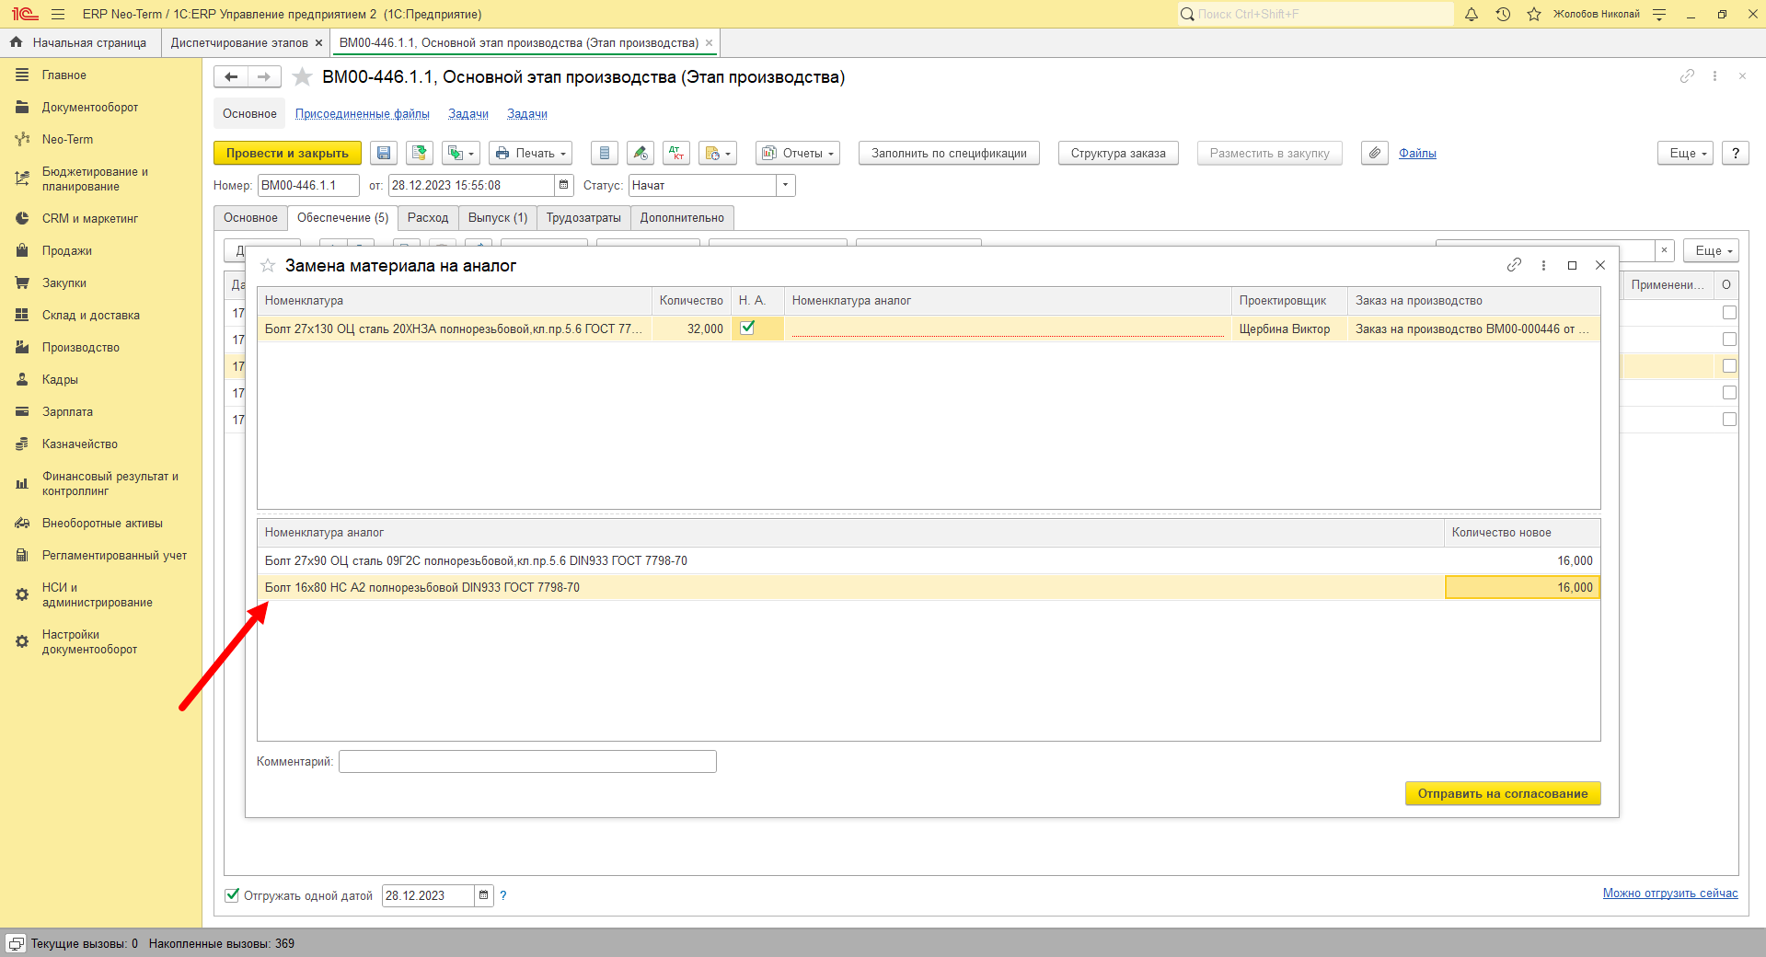Copy link icon in Замена материала dialog
This screenshot has width=1766, height=957.
tap(1514, 265)
